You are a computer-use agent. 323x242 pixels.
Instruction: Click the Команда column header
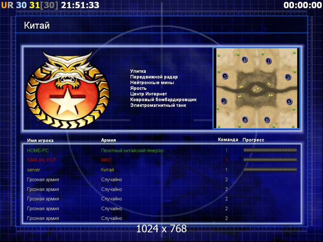pyautogui.click(x=228, y=140)
